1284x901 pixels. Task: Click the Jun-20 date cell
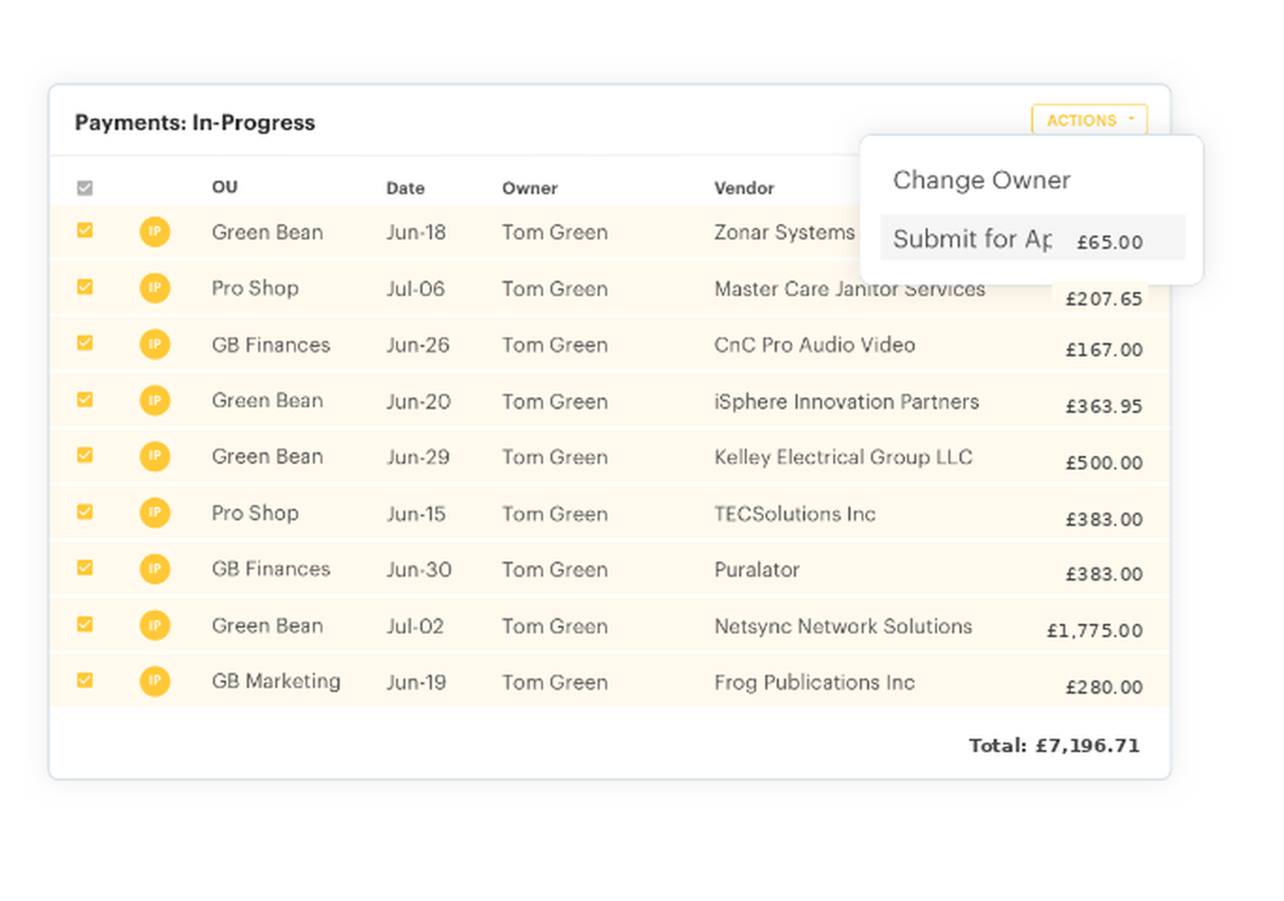[x=419, y=401]
